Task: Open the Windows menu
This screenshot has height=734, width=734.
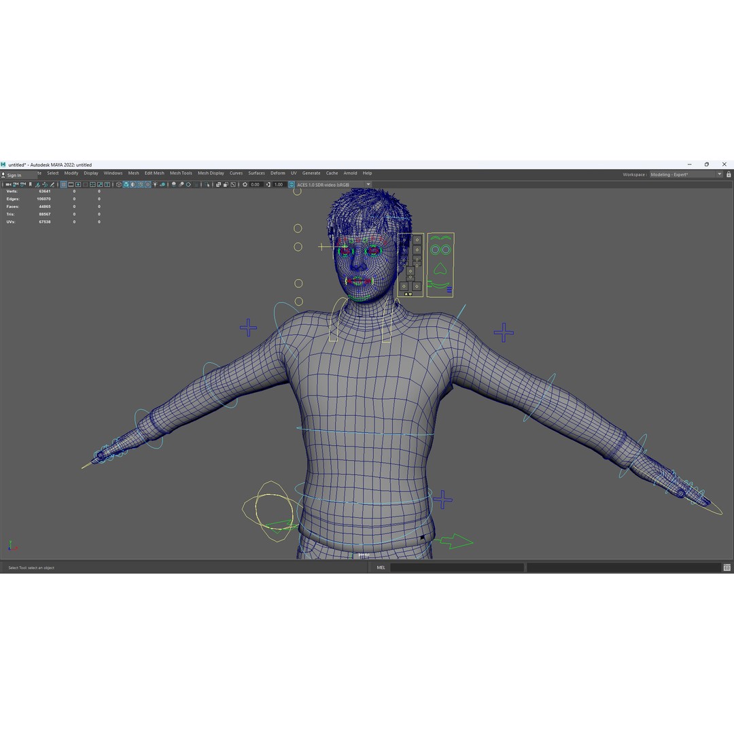Action: [113, 173]
